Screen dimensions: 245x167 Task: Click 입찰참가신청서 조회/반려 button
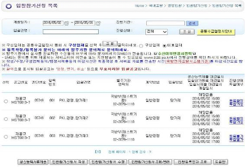point(150,162)
